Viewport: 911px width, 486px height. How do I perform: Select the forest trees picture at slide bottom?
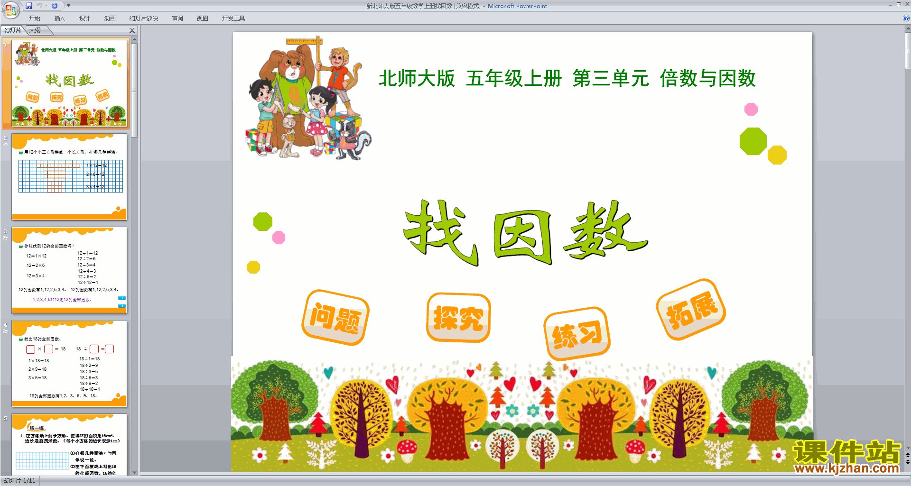[x=522, y=413]
